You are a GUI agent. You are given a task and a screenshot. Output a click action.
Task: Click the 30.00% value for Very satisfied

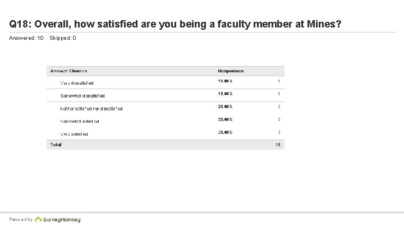point(226,132)
